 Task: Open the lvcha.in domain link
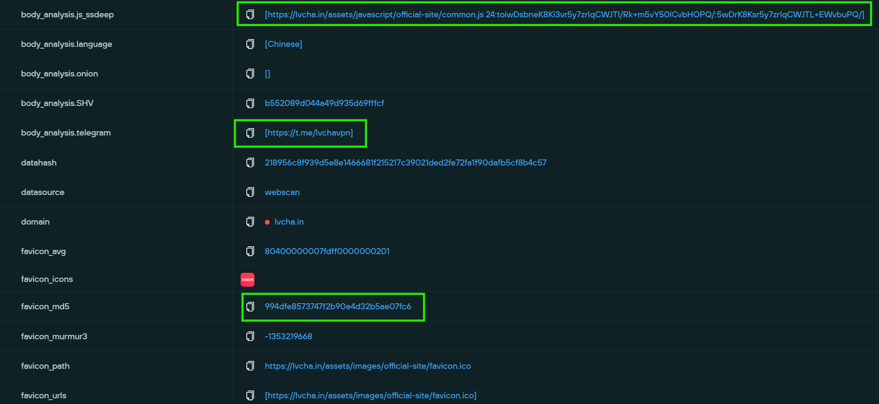click(289, 222)
